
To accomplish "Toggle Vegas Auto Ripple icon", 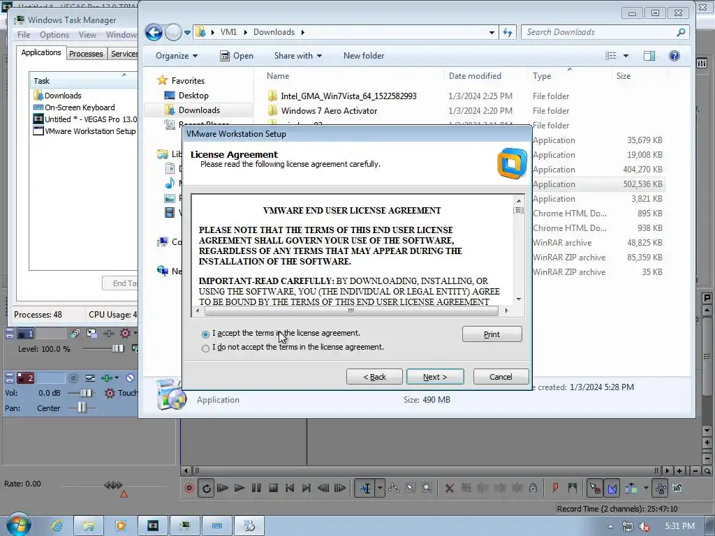I will point(631,488).
